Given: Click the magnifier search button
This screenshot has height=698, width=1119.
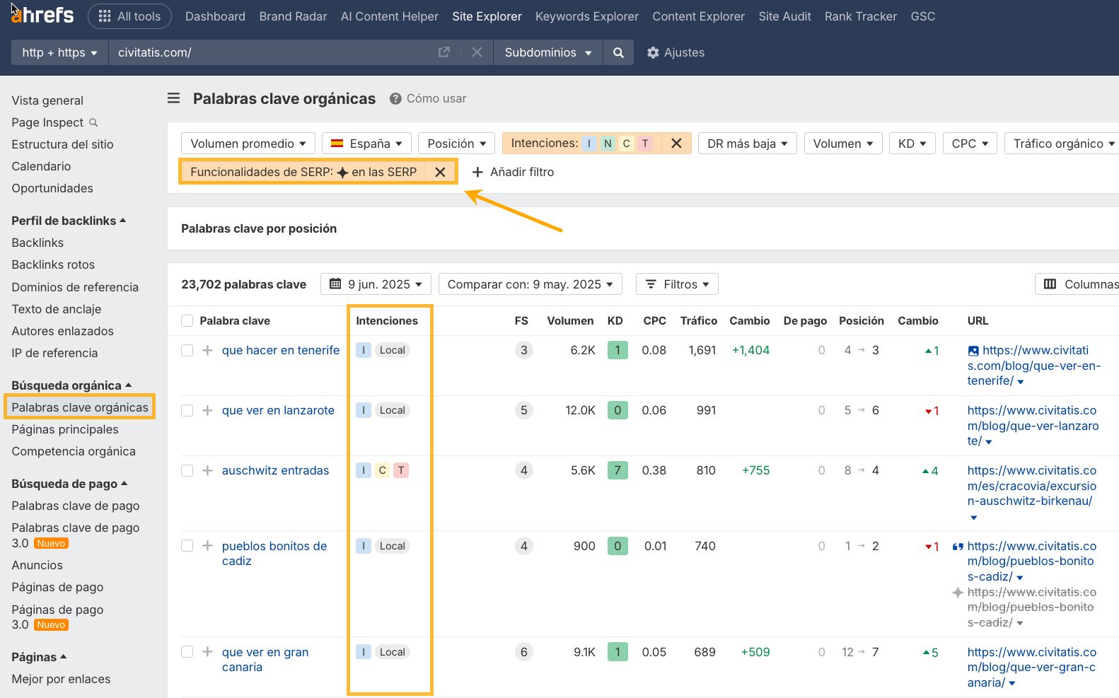Looking at the screenshot, I should 618,52.
